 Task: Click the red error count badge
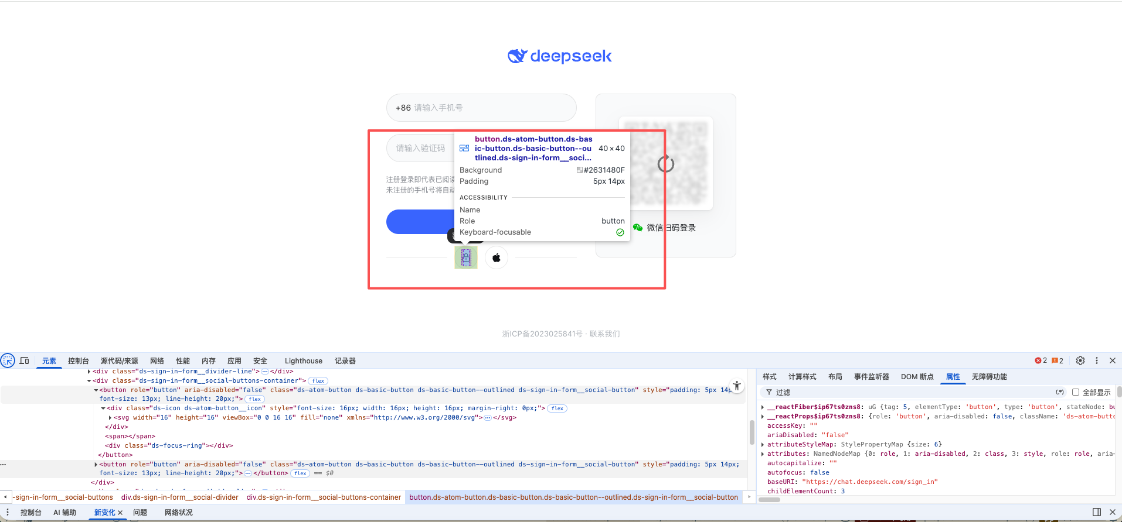[1041, 360]
